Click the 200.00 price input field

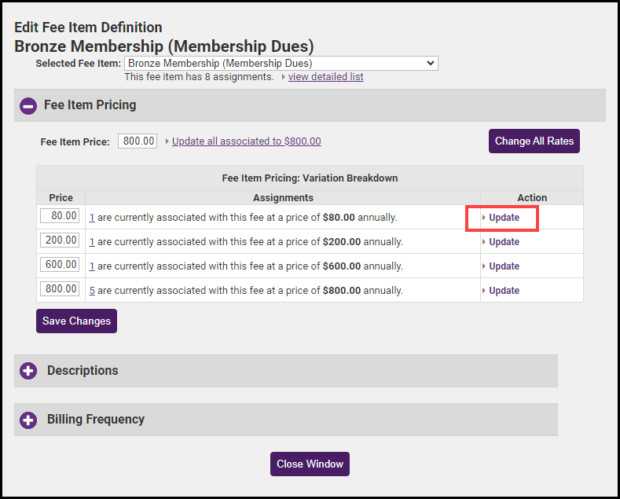click(x=61, y=240)
